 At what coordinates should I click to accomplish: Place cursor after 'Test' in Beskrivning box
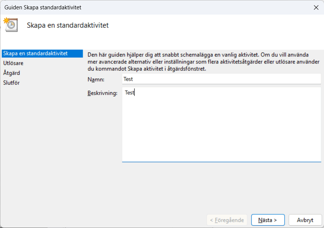(x=135, y=93)
